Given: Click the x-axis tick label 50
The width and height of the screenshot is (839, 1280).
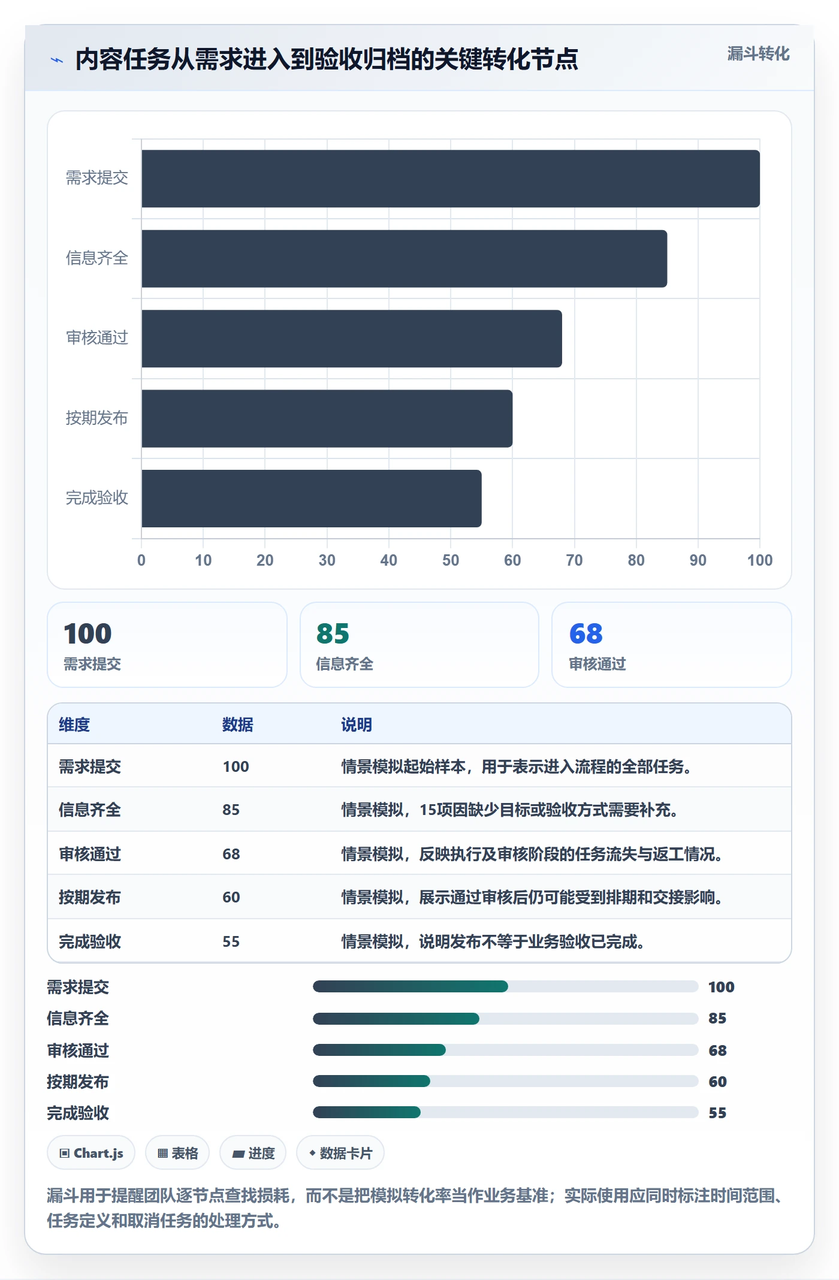Looking at the screenshot, I should [x=451, y=560].
